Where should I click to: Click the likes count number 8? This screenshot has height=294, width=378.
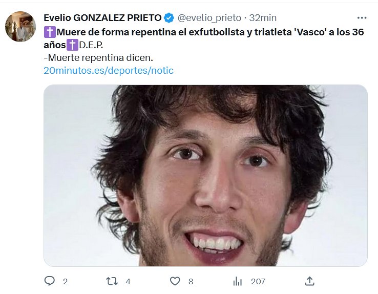click(x=191, y=282)
